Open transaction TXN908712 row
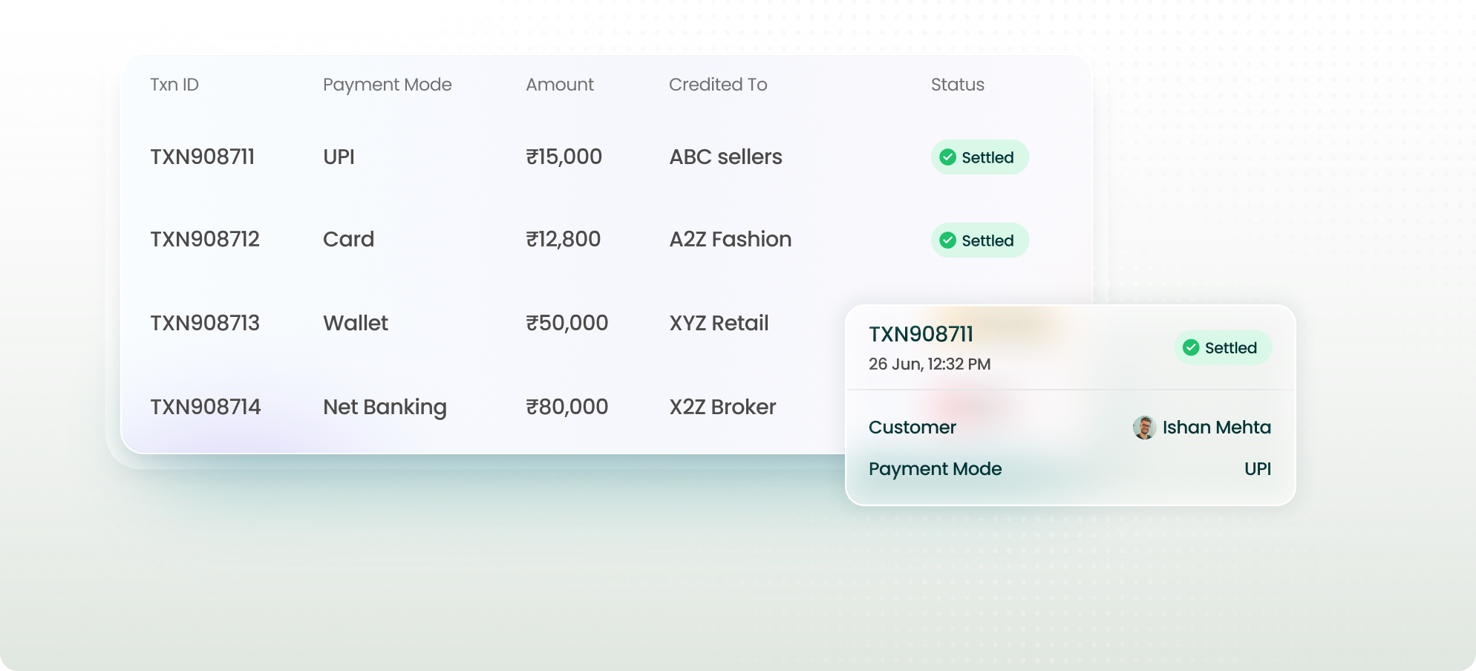 pos(205,240)
